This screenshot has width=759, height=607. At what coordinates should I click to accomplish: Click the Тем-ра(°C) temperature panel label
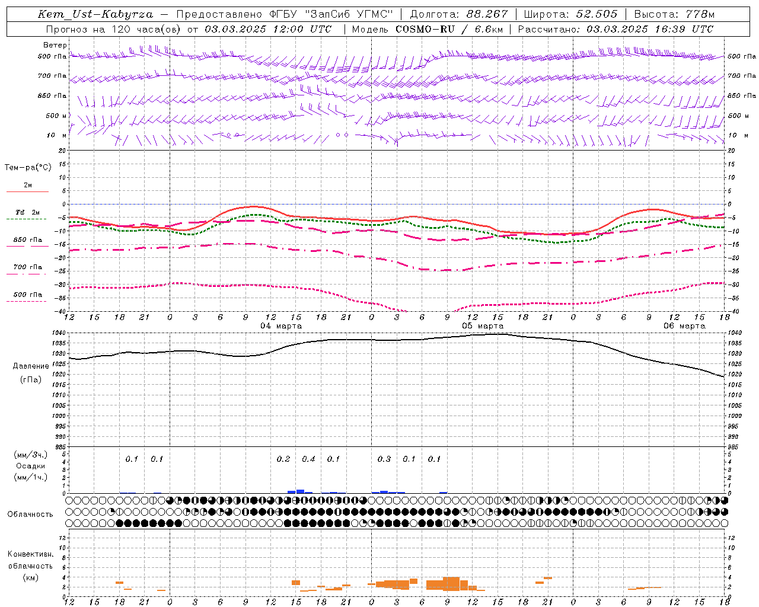[28, 168]
